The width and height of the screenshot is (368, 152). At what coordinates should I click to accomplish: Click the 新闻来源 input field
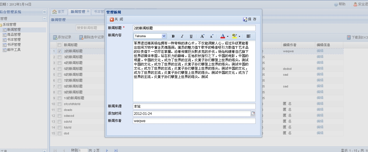[194, 106]
